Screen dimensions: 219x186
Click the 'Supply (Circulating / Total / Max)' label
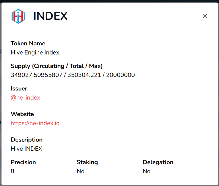point(57,66)
